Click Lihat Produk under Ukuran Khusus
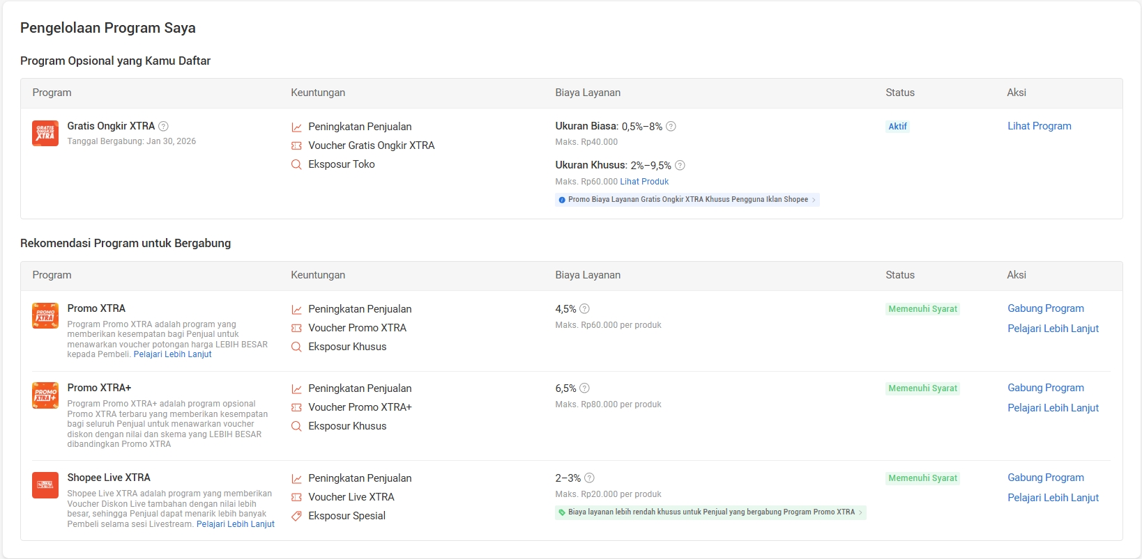The height and width of the screenshot is (559, 1142). pos(644,182)
